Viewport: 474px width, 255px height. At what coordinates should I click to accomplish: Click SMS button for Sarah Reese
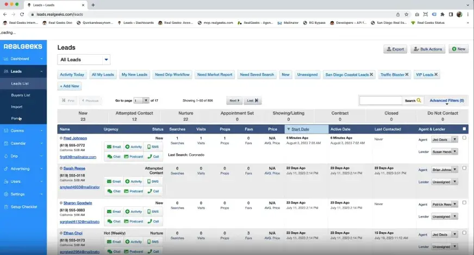[153, 181]
